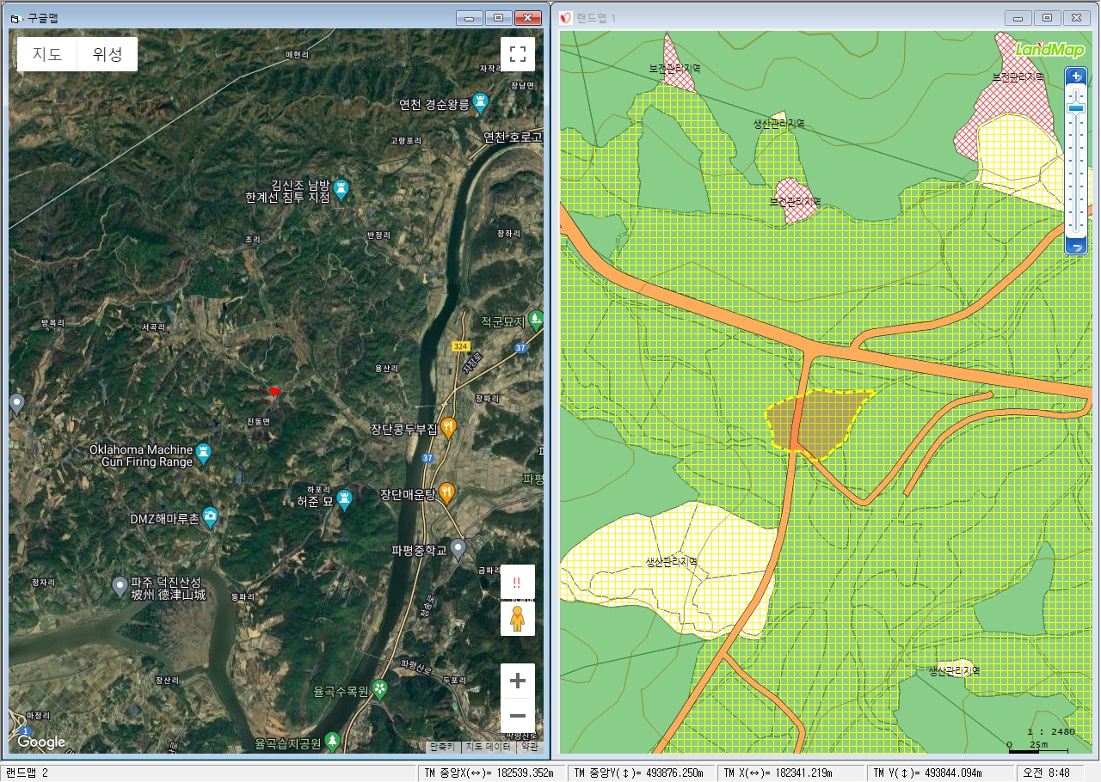Click the 두포리 village label

point(452,679)
